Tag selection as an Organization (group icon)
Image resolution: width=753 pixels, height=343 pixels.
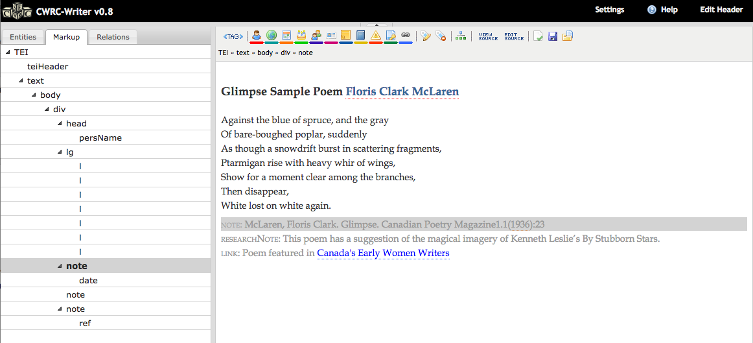coord(316,36)
